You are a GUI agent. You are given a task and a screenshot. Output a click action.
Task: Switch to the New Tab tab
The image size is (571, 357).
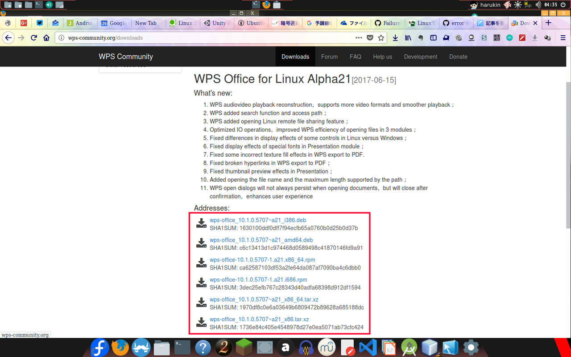pos(146,23)
